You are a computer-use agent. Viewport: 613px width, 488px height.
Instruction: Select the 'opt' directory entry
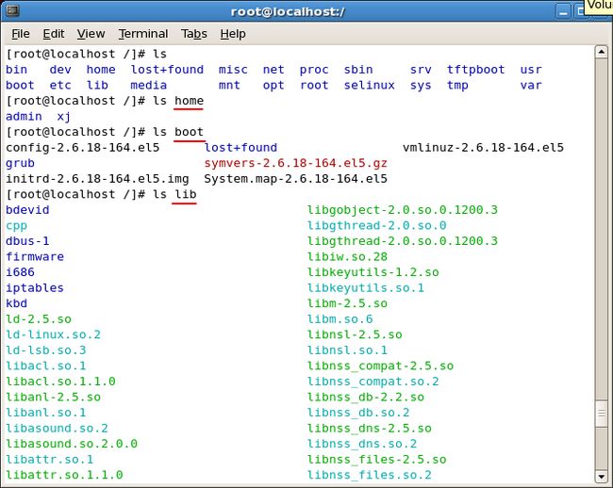pyautogui.click(x=273, y=86)
